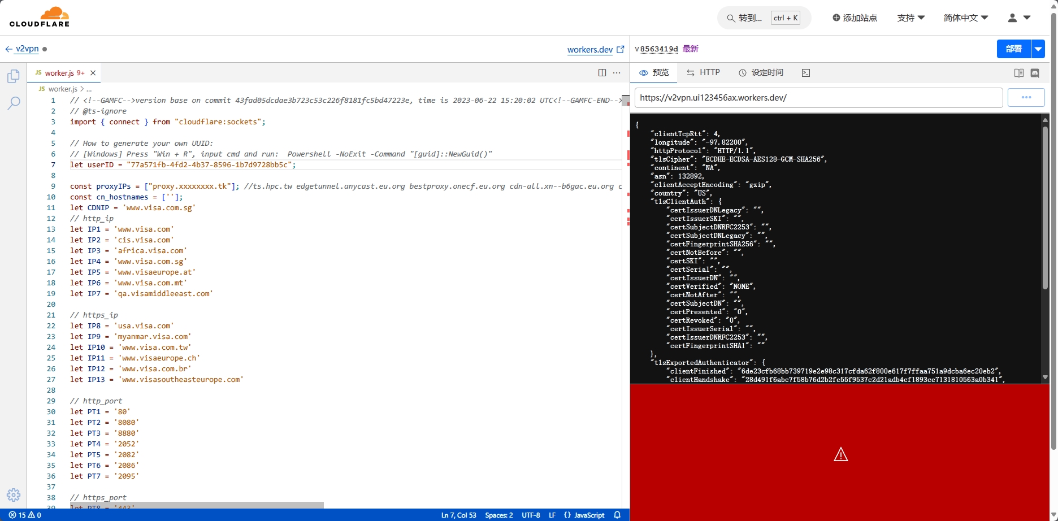The height and width of the screenshot is (521, 1058).
Task: Open the user account dropdown
Action: click(1019, 18)
